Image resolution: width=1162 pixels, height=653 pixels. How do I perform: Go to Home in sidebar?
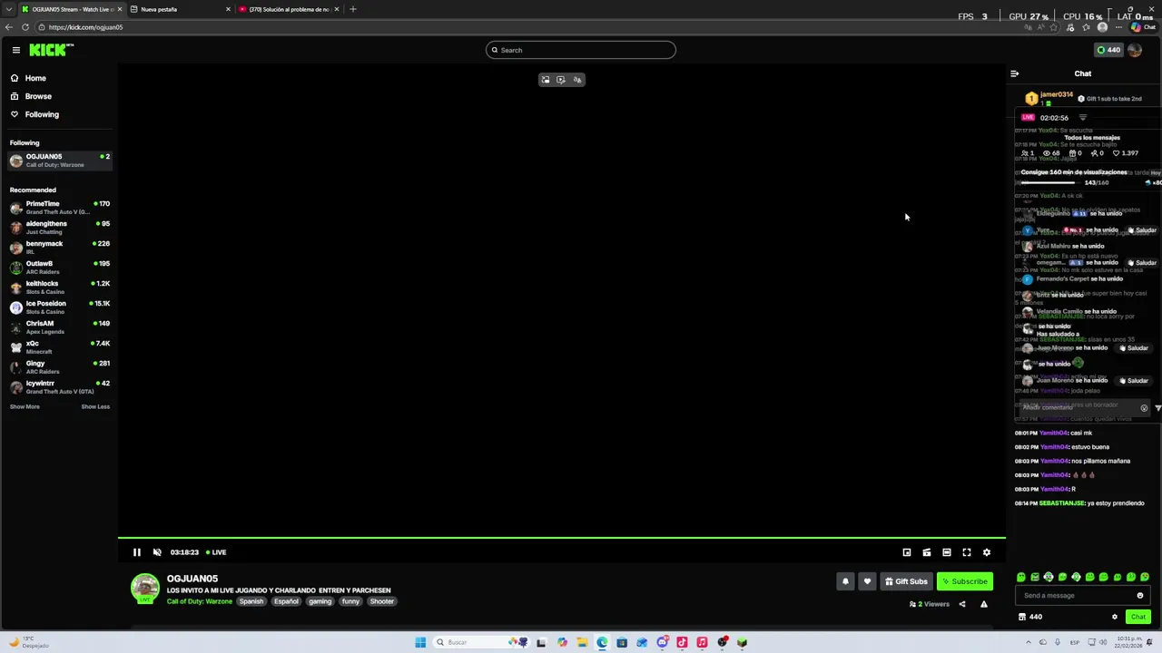click(28, 78)
